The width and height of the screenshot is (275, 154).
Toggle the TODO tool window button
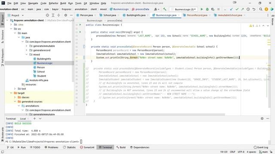[x=35, y=147]
